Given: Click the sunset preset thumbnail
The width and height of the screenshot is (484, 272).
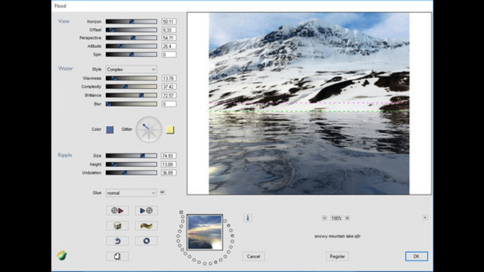Looking at the screenshot, I should 205,232.
